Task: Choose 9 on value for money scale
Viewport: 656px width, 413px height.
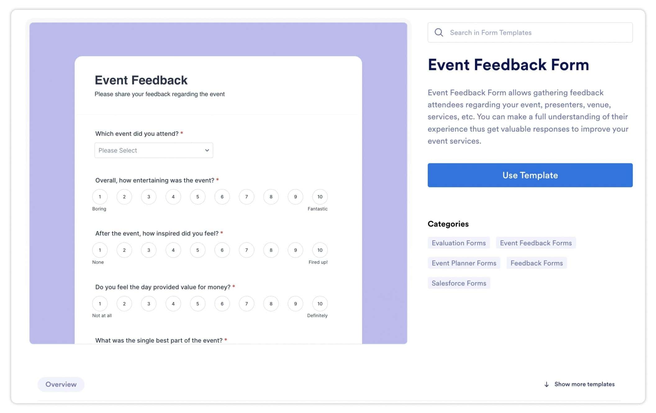Action: 295,304
